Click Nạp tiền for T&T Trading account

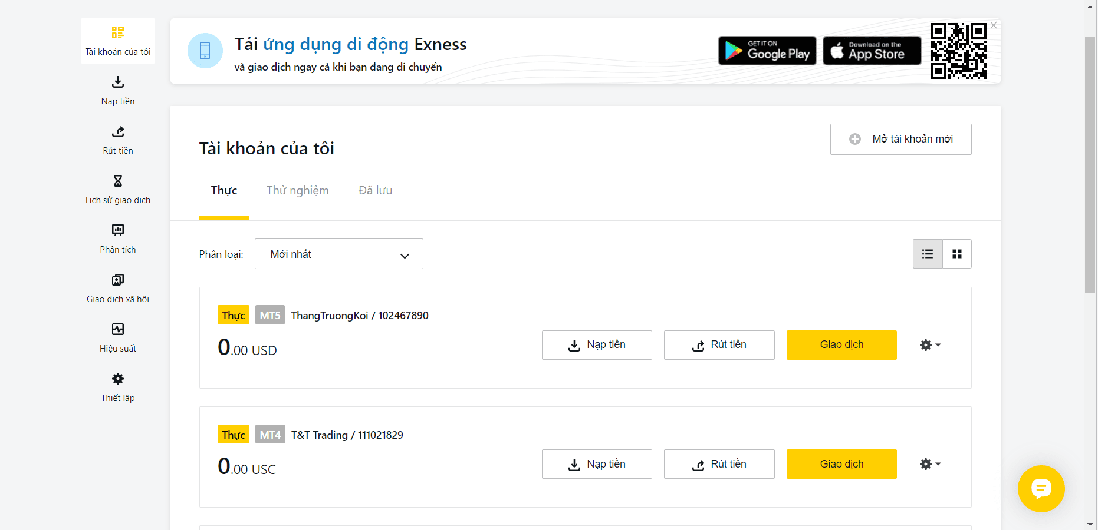click(597, 464)
